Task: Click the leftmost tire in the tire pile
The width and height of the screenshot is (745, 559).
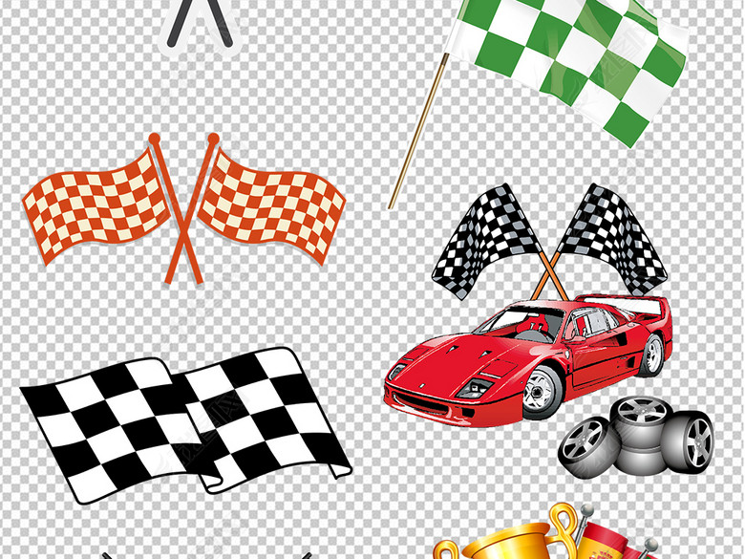Action: [x=583, y=443]
